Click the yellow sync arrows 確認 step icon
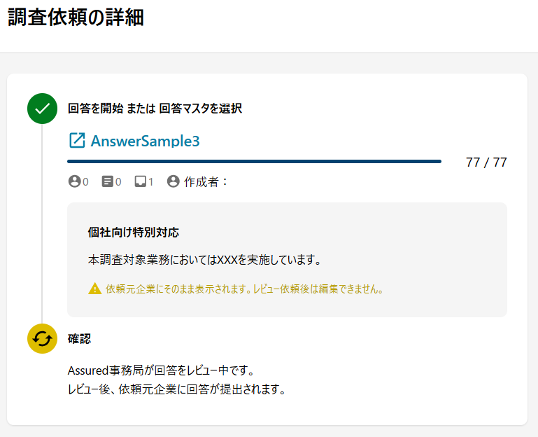Image resolution: width=538 pixels, height=437 pixels. pos(42,338)
